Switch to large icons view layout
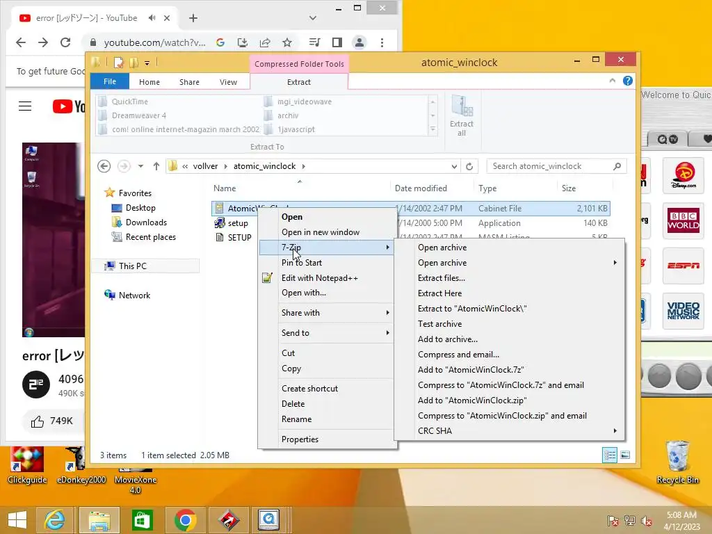712x534 pixels. click(625, 455)
